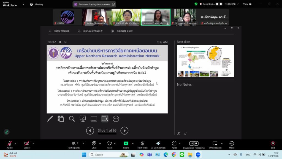This screenshot has height=159, width=282.
Task: Click the zoom into slide magnifier
Action: (x=72, y=119)
